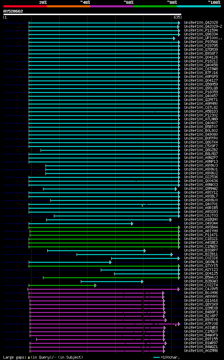Click the green alignment bar for A9SB44

[x=104, y=227]
